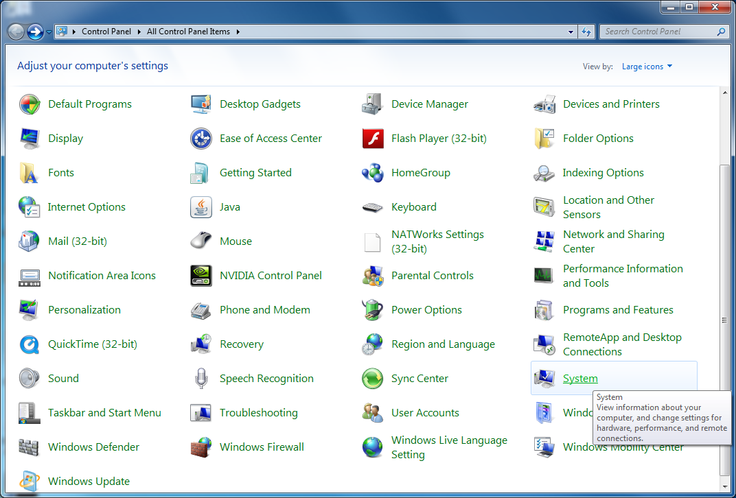Image resolution: width=736 pixels, height=498 pixels.
Task: Click the Flash Player icon
Action: click(373, 139)
